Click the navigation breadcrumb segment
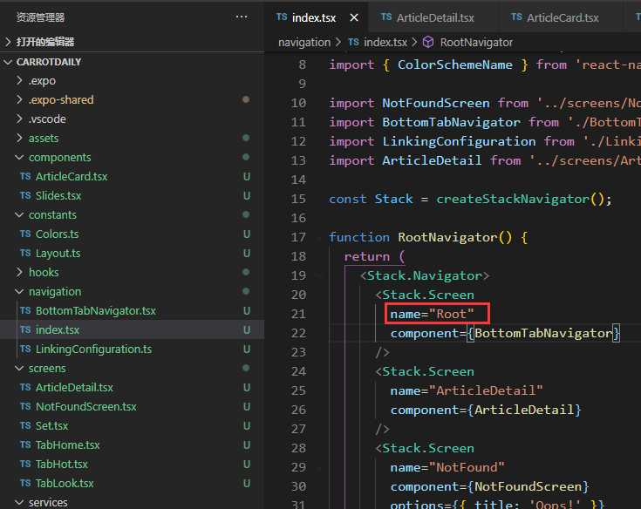Image resolution: width=641 pixels, height=509 pixels. [304, 43]
